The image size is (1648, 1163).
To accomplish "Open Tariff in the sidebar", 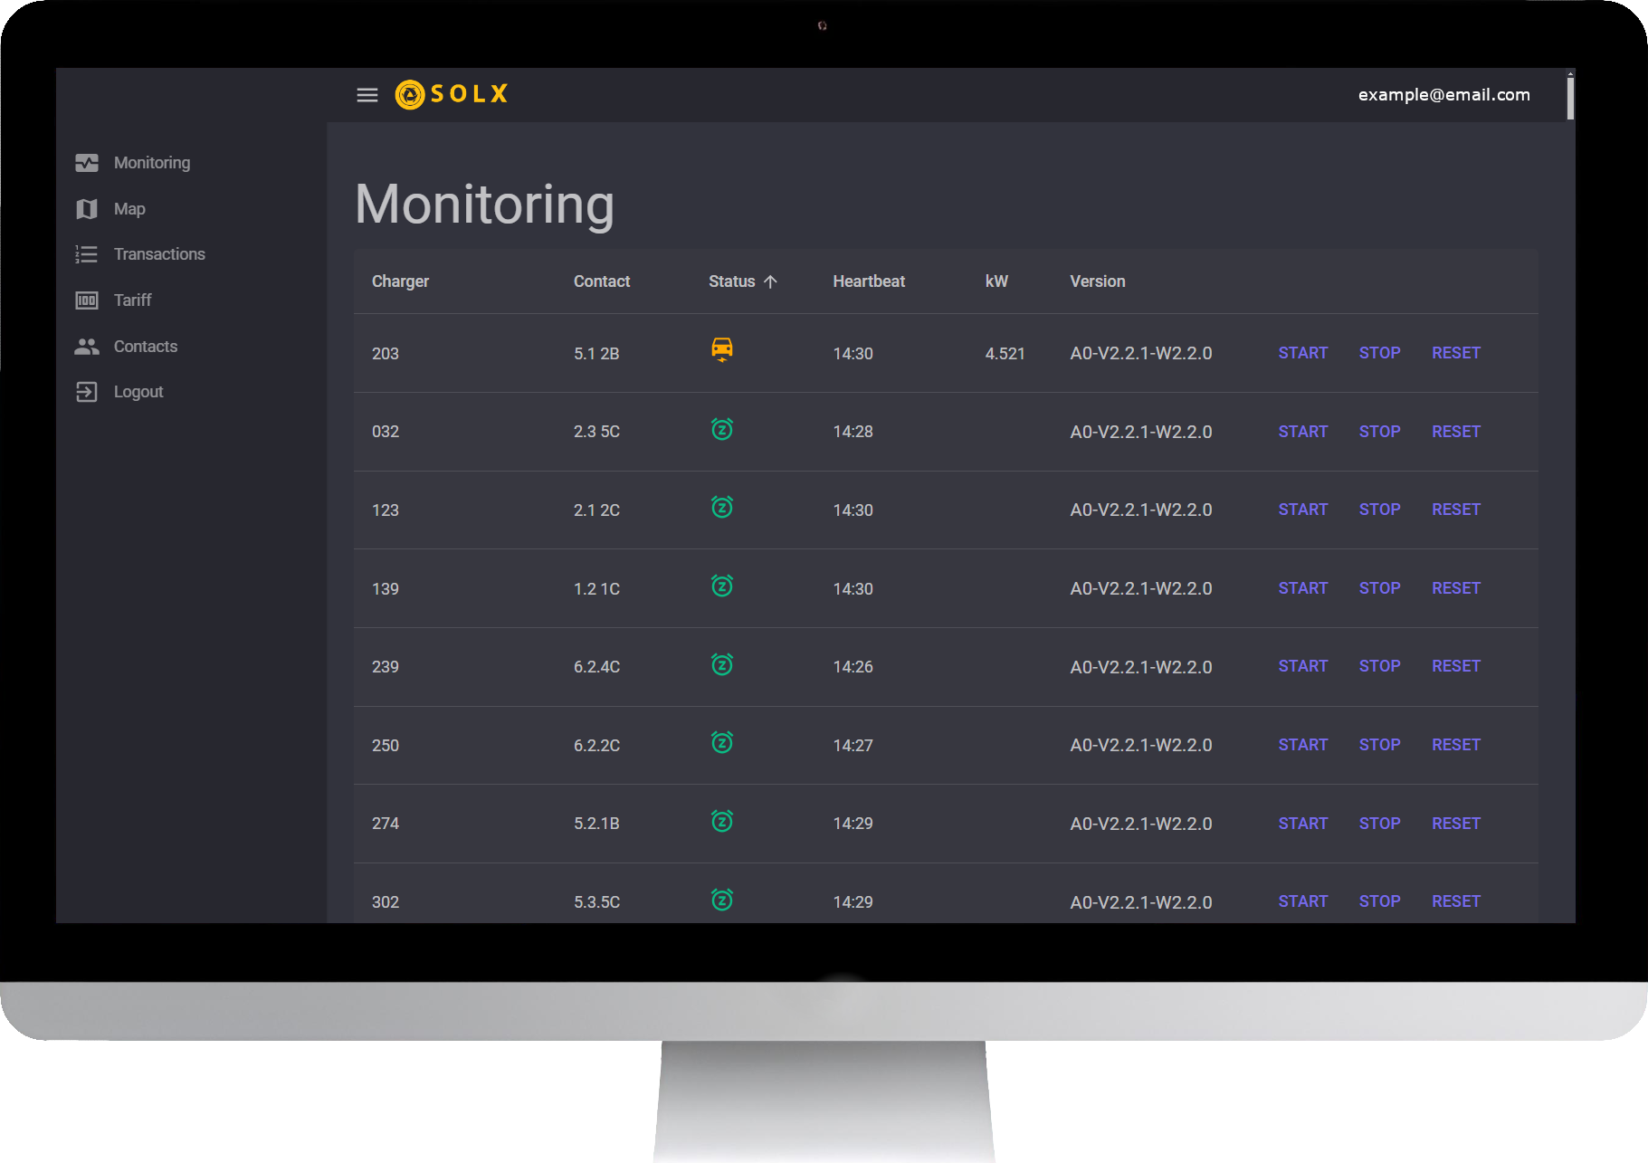I will (132, 300).
